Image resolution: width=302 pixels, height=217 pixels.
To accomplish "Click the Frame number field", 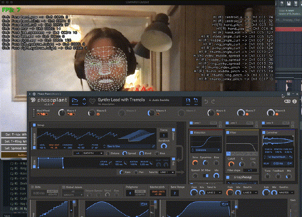I will (164, 135).
